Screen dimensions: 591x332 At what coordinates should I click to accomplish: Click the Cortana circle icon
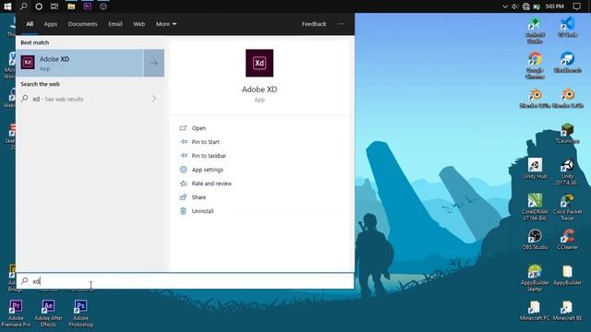tap(39, 6)
